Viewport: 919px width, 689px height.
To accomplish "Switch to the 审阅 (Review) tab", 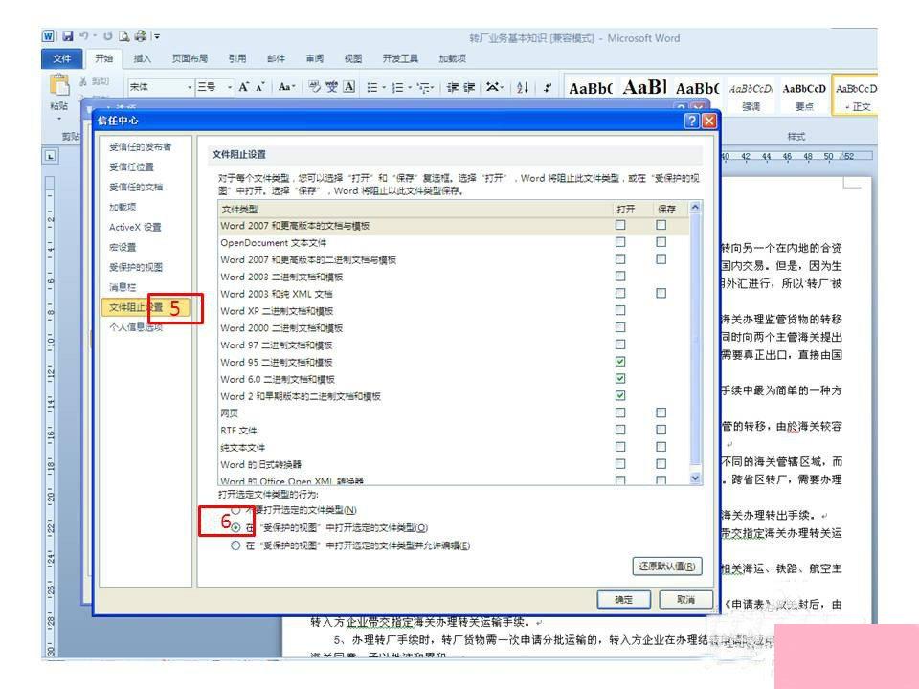I will point(315,58).
